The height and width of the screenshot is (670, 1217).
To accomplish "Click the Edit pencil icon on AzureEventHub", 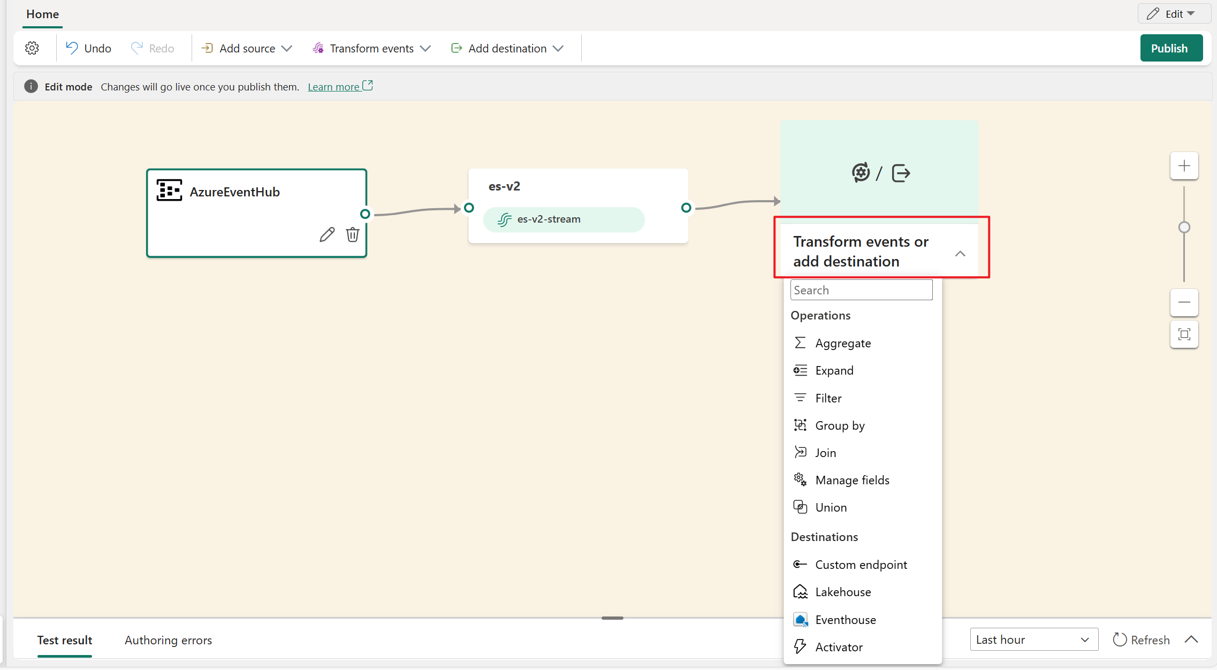I will [x=325, y=234].
